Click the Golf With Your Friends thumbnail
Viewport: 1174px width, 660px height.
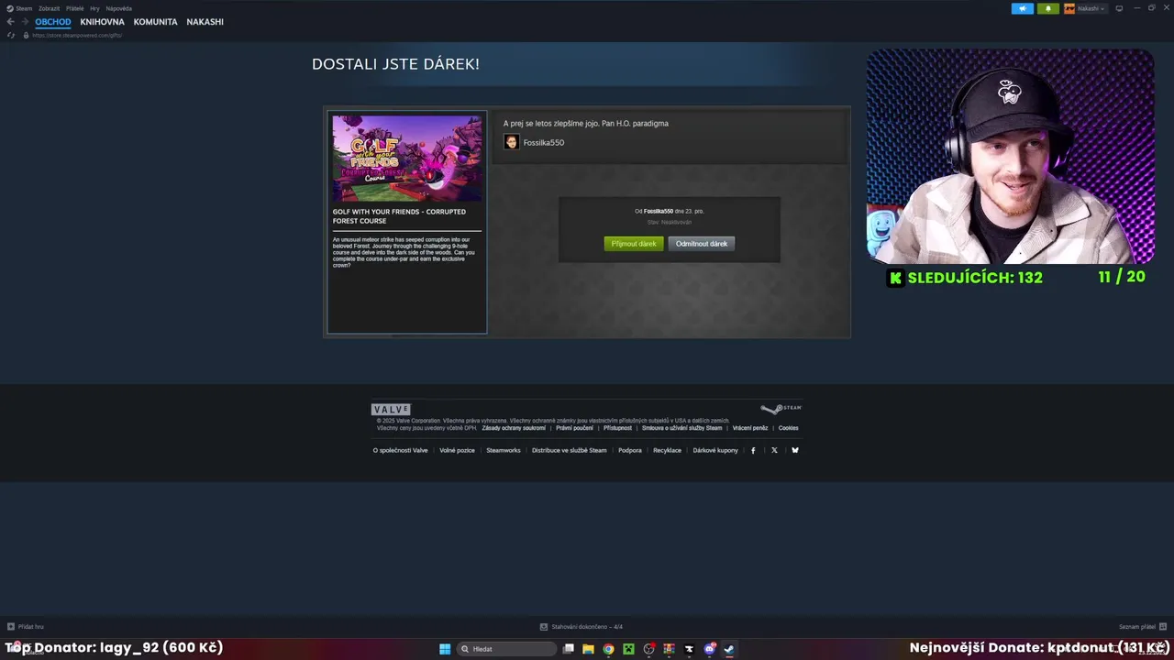[x=407, y=159]
